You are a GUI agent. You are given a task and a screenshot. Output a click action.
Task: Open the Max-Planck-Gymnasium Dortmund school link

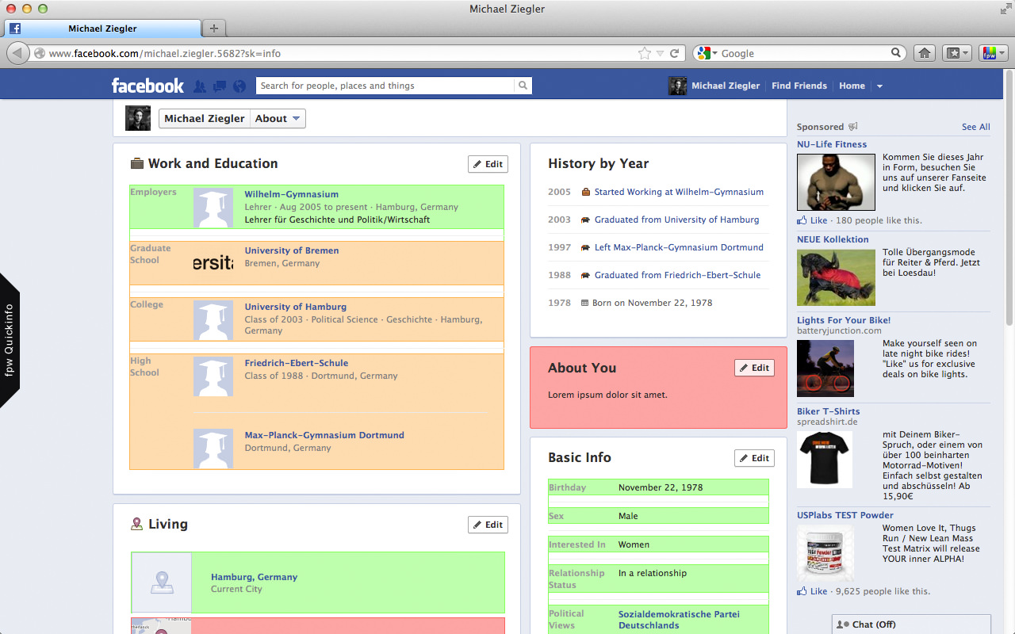[324, 435]
